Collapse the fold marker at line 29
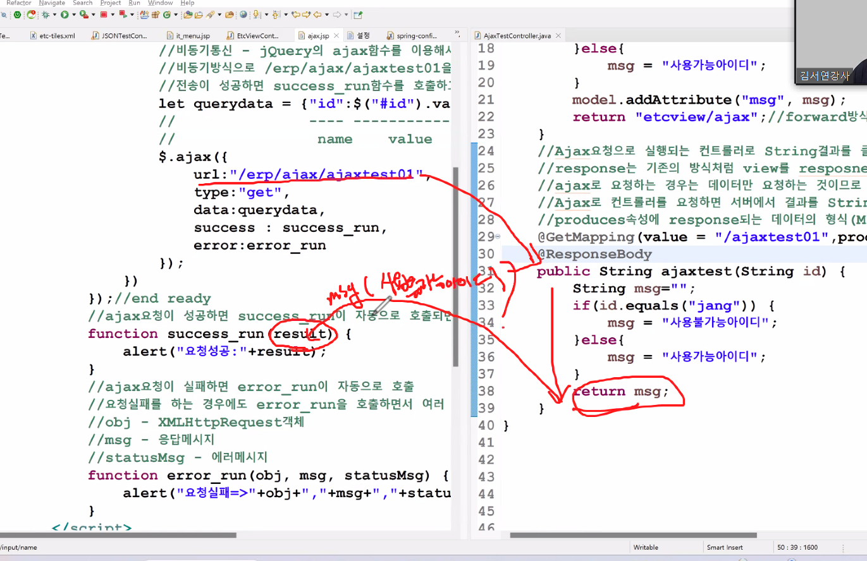The image size is (867, 561). pyautogui.click(x=497, y=236)
